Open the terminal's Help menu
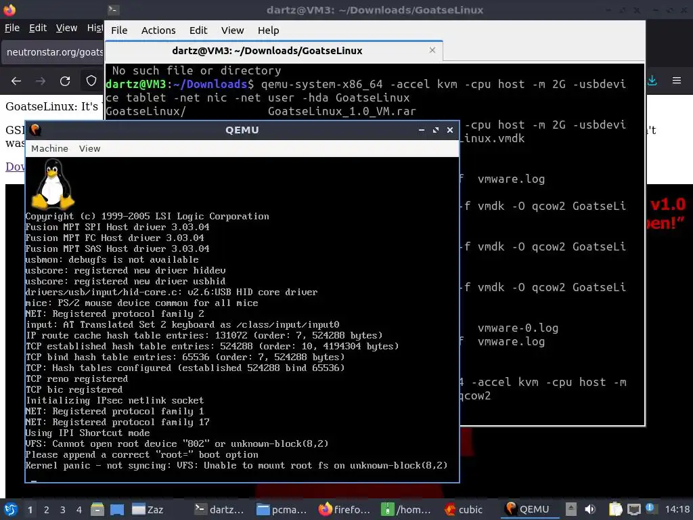The image size is (693, 520). [268, 30]
